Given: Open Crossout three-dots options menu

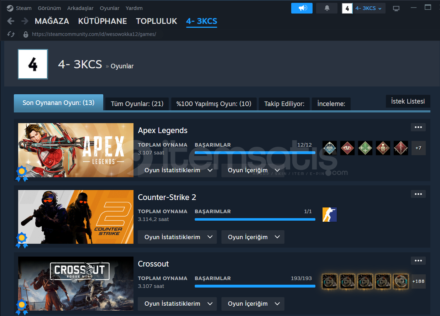Looking at the screenshot, I should click(x=418, y=261).
